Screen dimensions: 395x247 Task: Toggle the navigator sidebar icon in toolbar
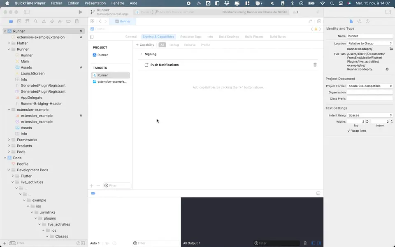pos(26,12)
